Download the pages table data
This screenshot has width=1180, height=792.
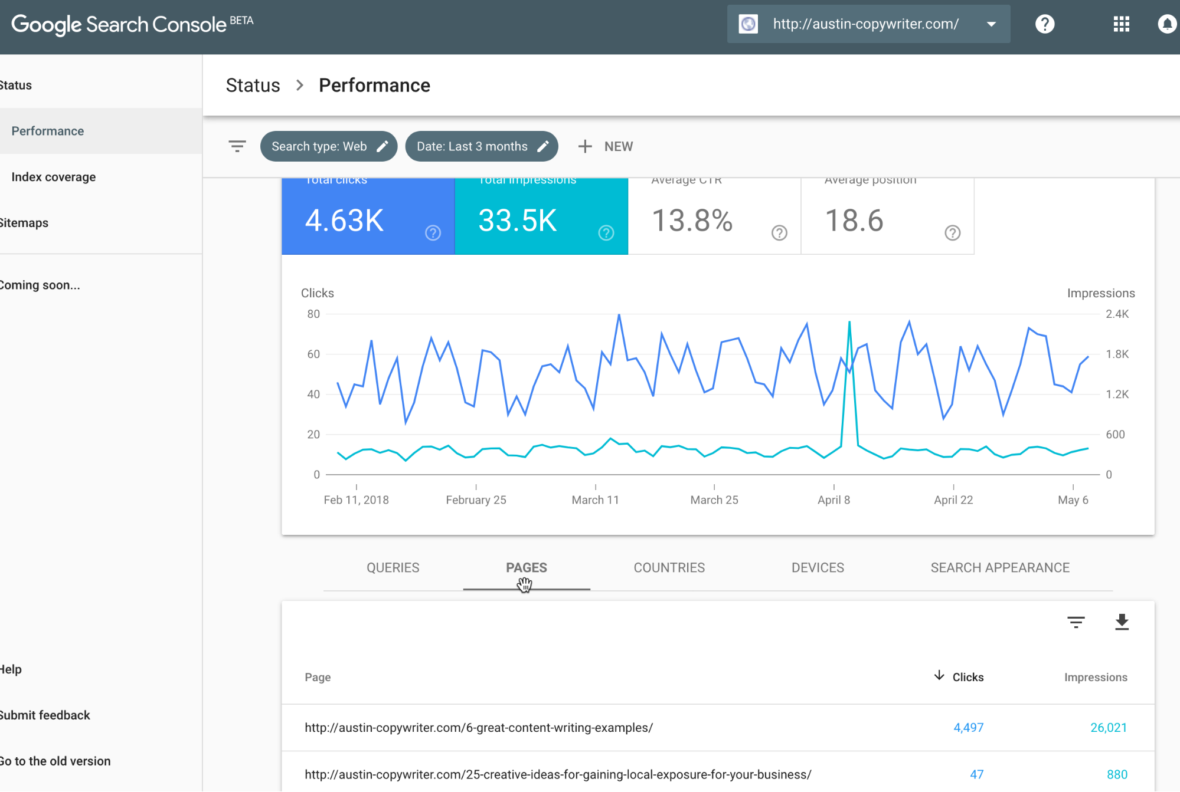pos(1122,622)
